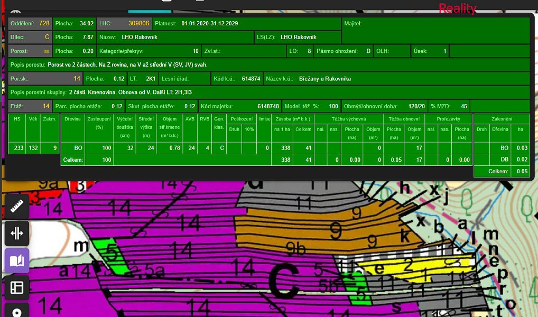Select the LHC 309806 field

point(124,23)
